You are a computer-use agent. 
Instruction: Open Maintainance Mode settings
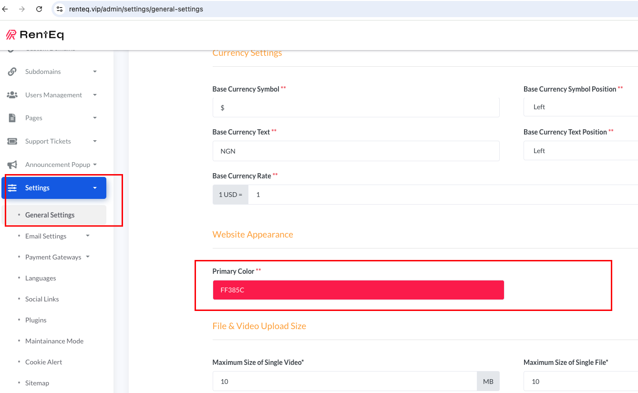click(54, 341)
